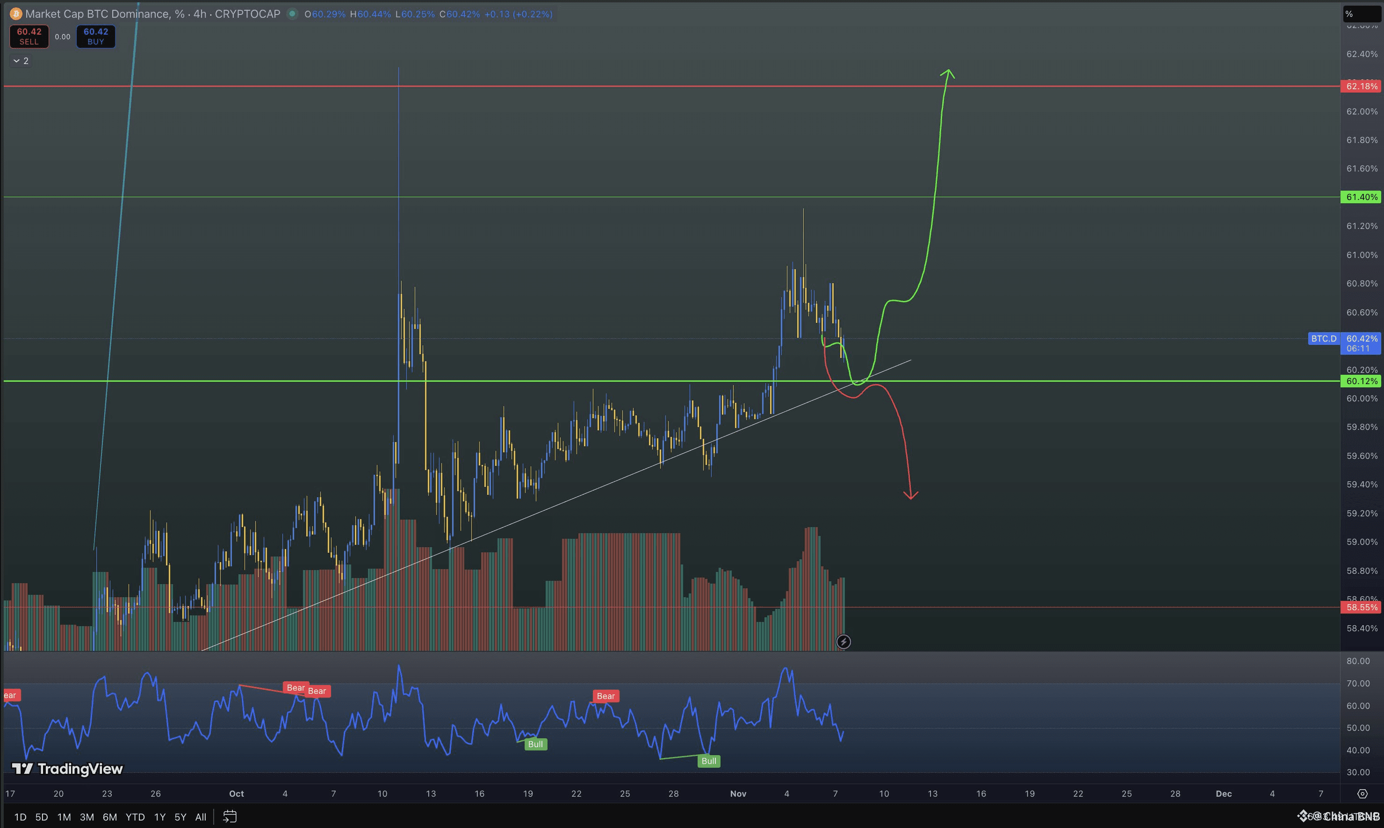
Task: Open chart settings gear at time axis
Action: point(1362,793)
